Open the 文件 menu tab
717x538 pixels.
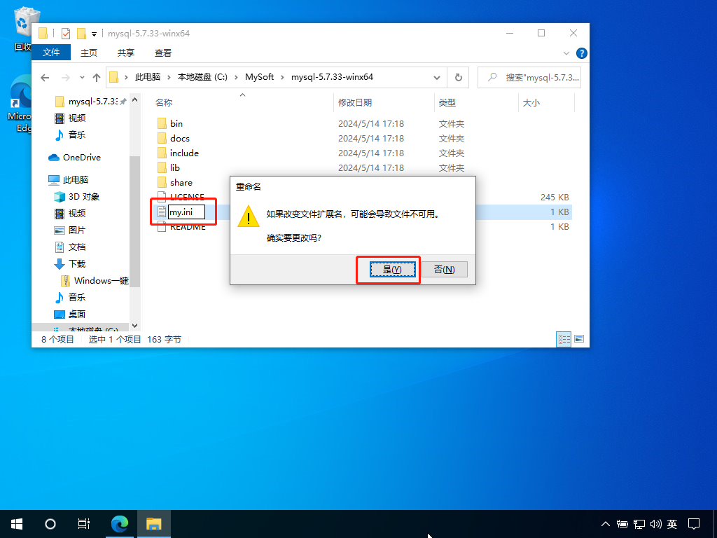point(51,53)
